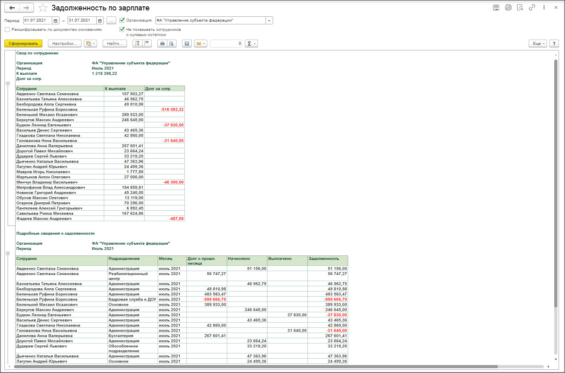Click horizontal scrollbar right arrow
Image resolution: width=565 pixels, height=373 pixels.
point(549,367)
